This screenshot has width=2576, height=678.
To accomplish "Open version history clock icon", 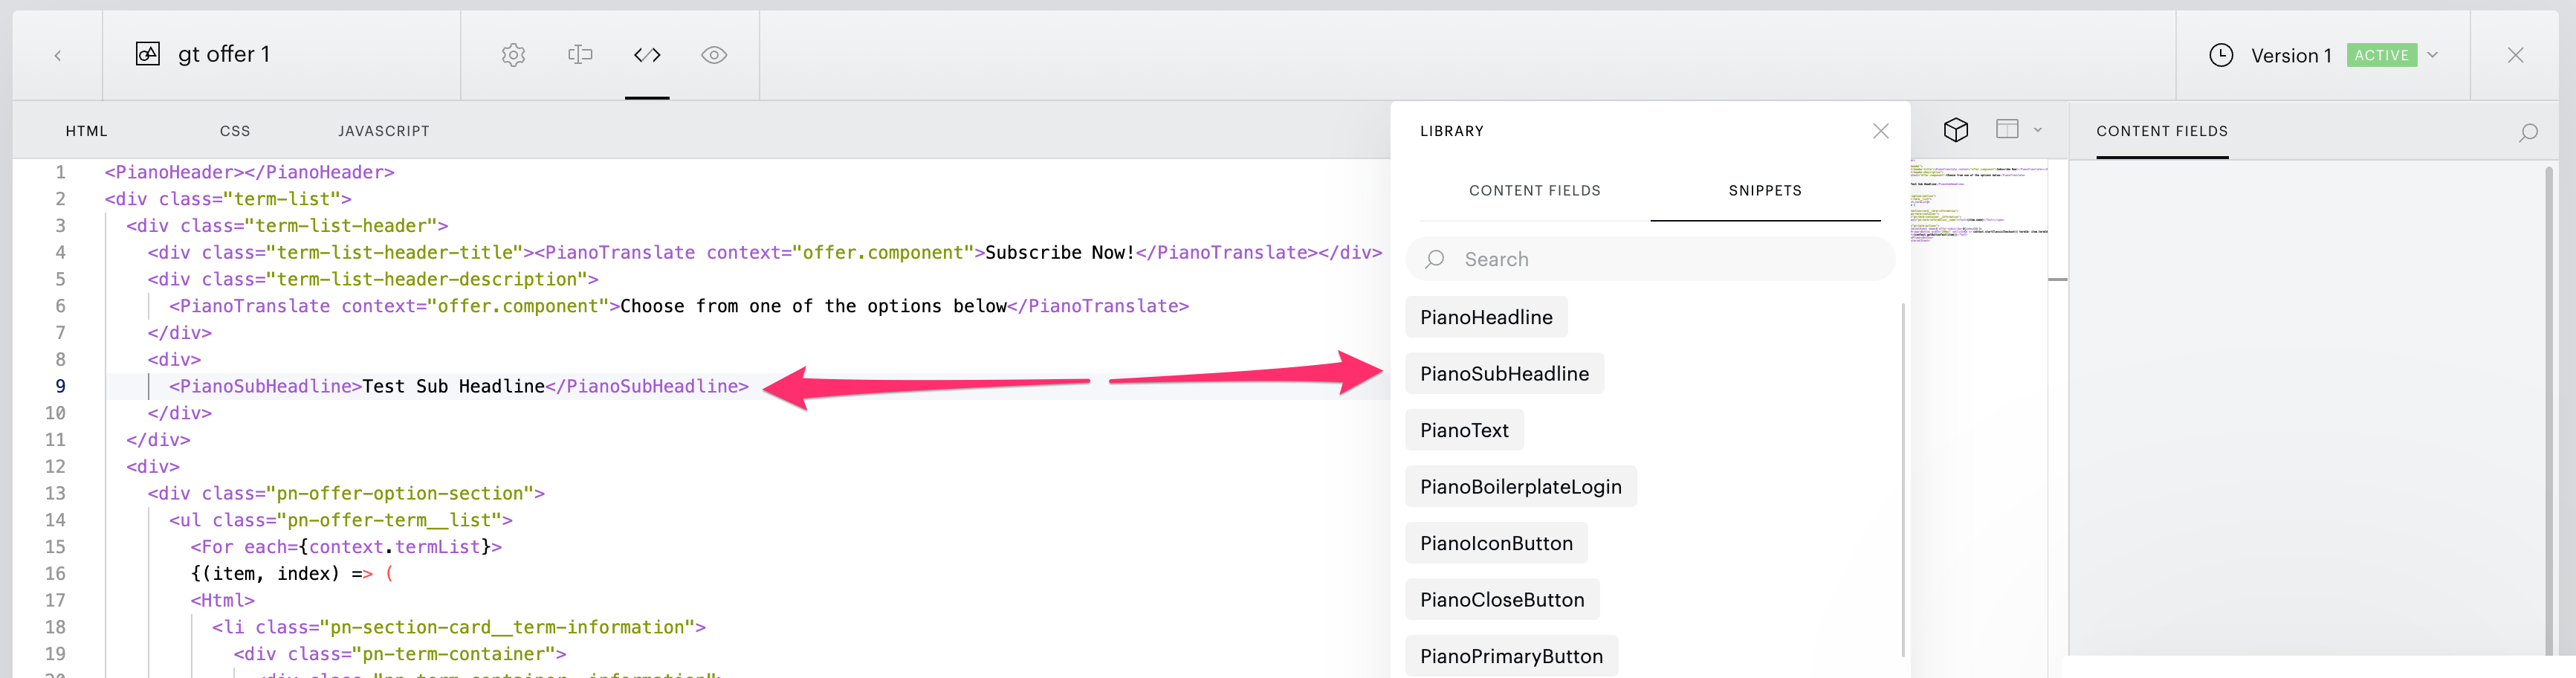I will 2220,55.
